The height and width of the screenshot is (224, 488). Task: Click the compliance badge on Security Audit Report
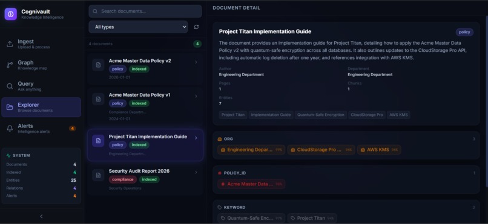tap(123, 179)
